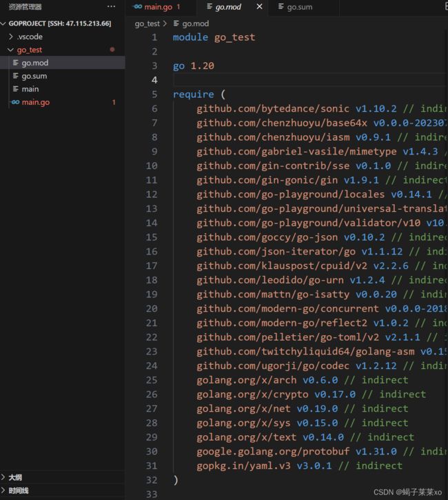The image size is (448, 500).
Task: Click the go-playground/universal-translator line
Action: click(322, 209)
